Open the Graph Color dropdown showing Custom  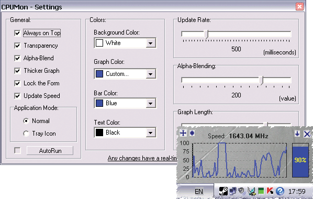(125, 74)
